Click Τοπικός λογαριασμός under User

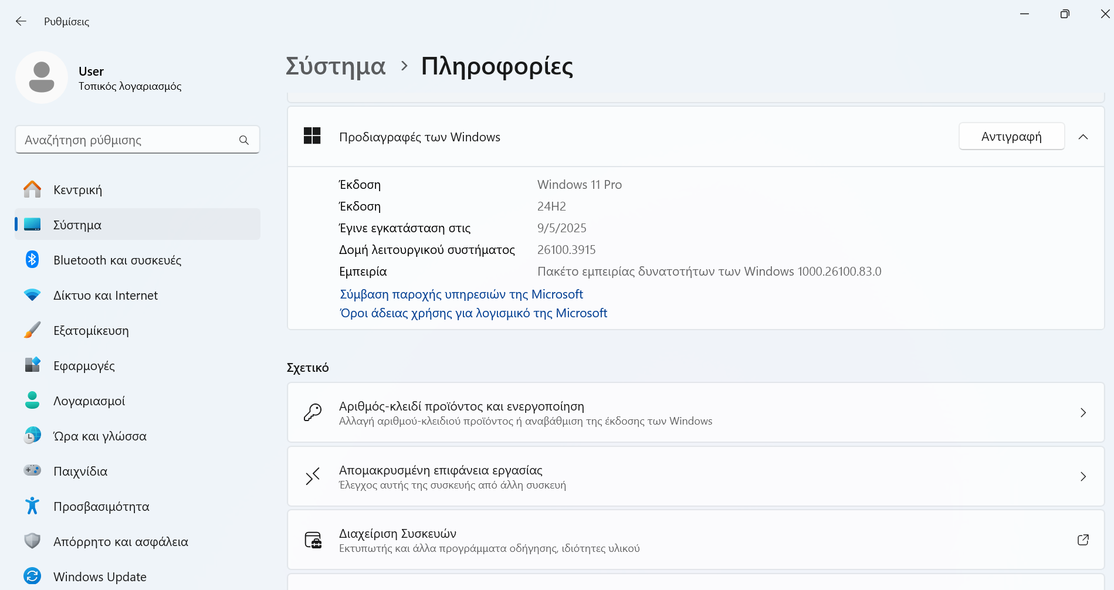pyautogui.click(x=130, y=86)
